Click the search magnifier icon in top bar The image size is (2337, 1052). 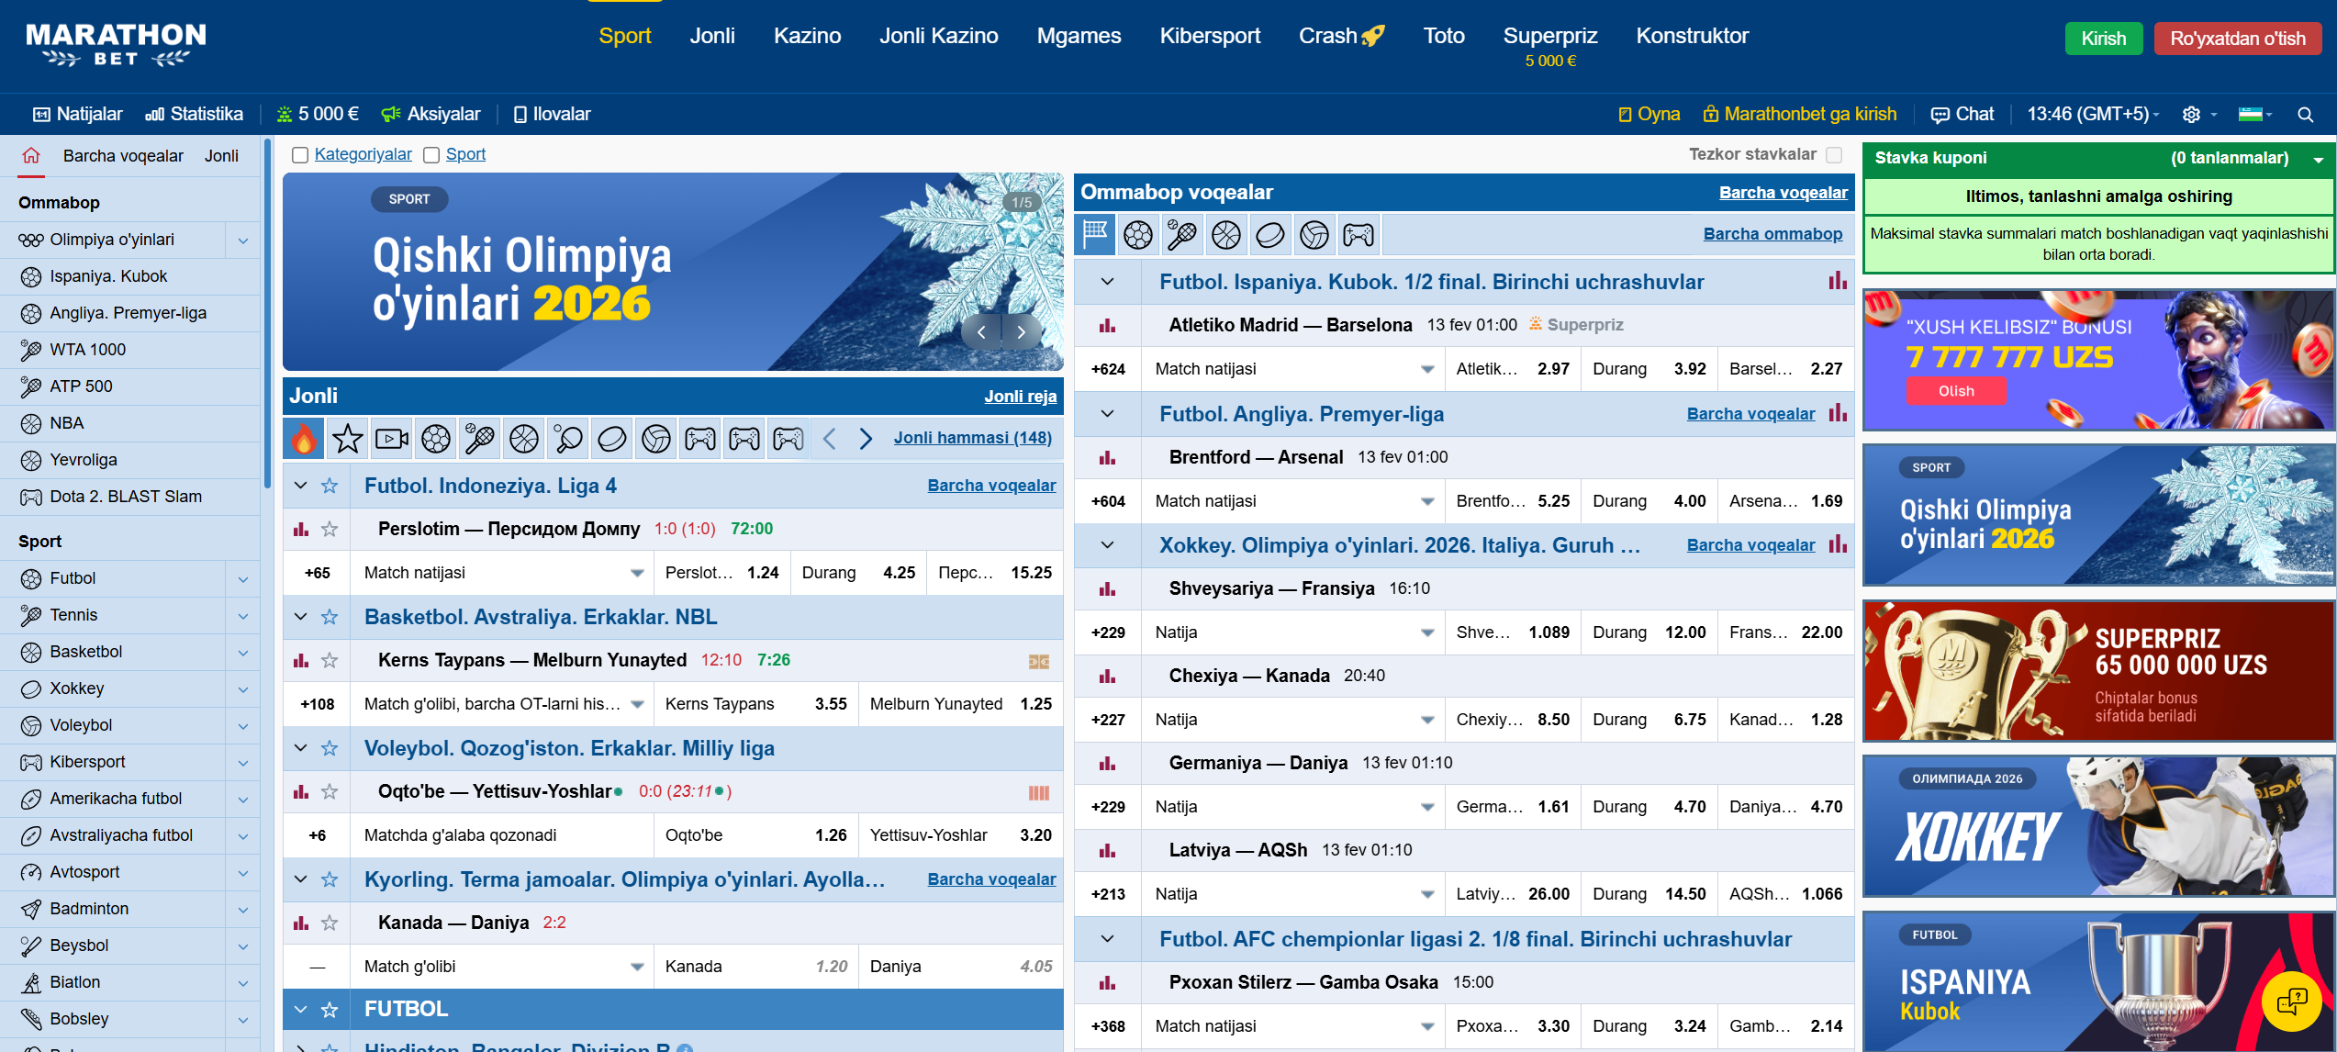tap(2305, 115)
